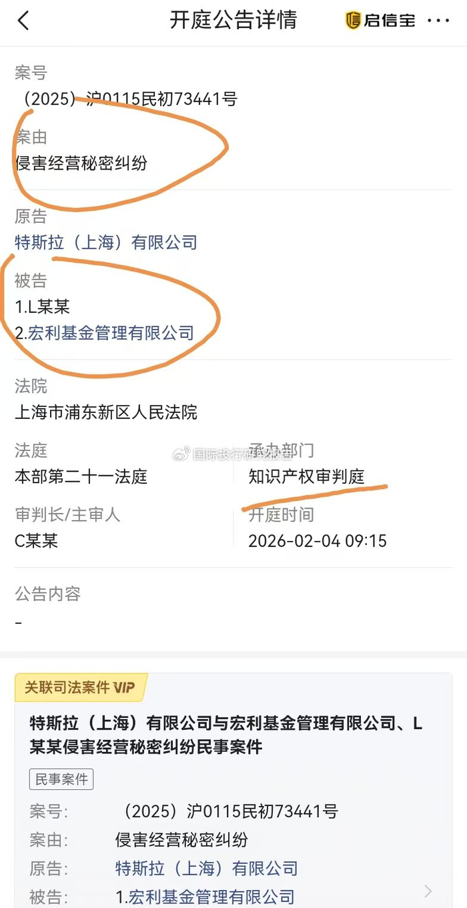
Task: Tap defendant entry 1.L某某
Action: coord(43,307)
